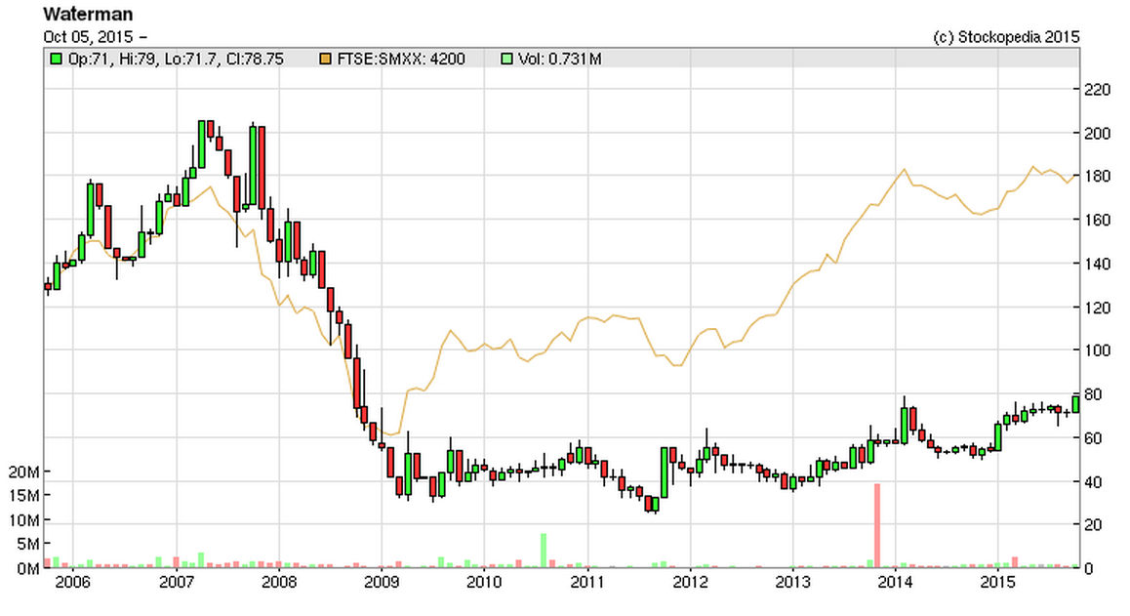Screen dimensions: 1130x616
Task: Click 'Op:71, Hi:79, Lo:71.7, Cl:78.75' legend text
Action: (175, 60)
